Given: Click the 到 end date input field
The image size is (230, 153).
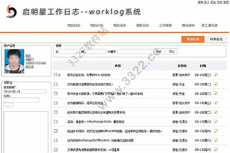Looking at the screenshot, I should click(95, 52).
